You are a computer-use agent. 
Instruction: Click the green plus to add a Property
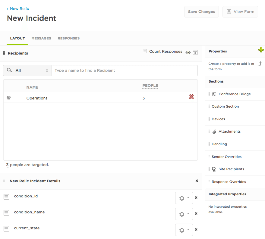pyautogui.click(x=261, y=50)
